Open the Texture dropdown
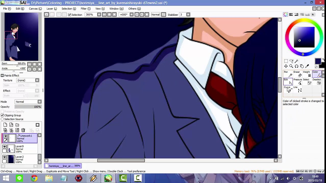This screenshot has width=326, height=183. (28, 80)
